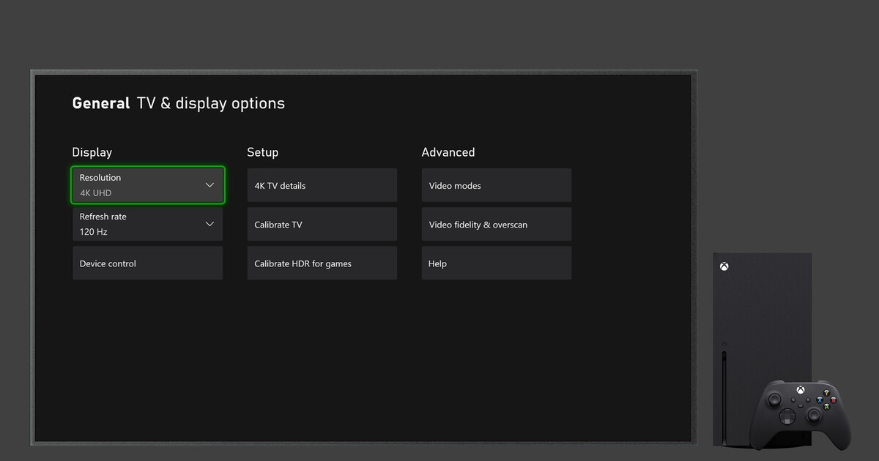This screenshot has width=879, height=461.
Task: Click the B button on the controller
Action: coord(834,400)
